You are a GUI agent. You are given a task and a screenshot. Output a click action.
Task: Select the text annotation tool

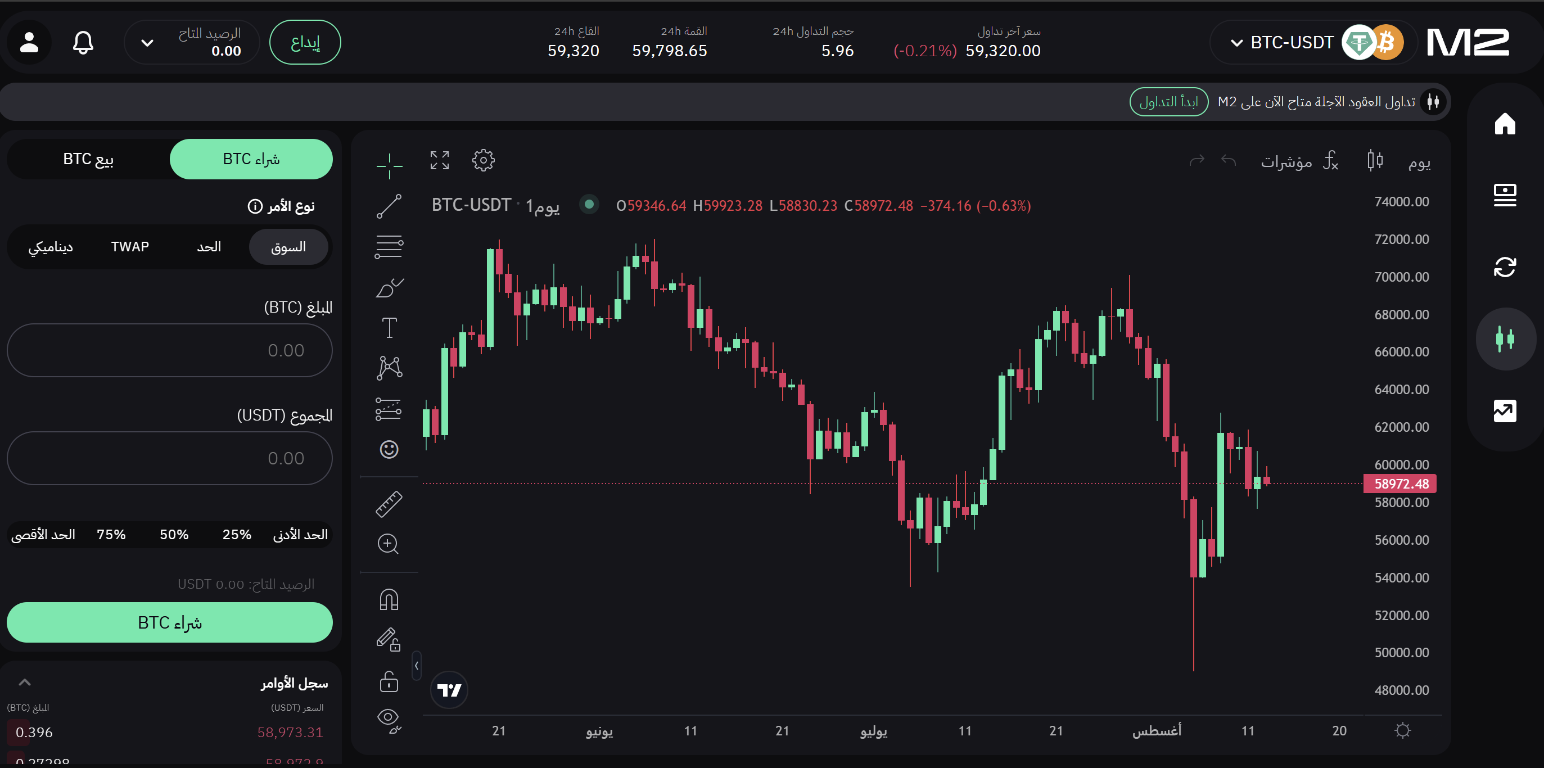tap(389, 327)
